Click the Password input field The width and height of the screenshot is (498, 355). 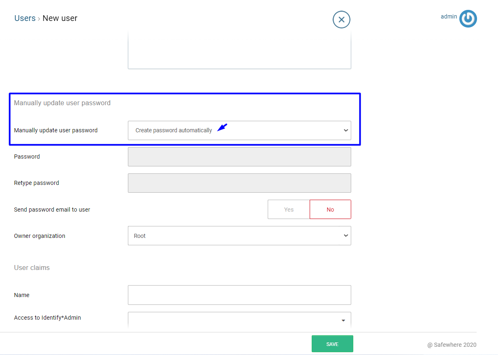tap(239, 157)
